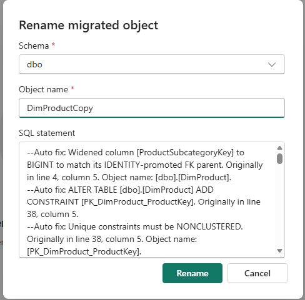Click the SQL statement scroll-up arrow
The width and height of the screenshot is (305, 300).
[279, 148]
